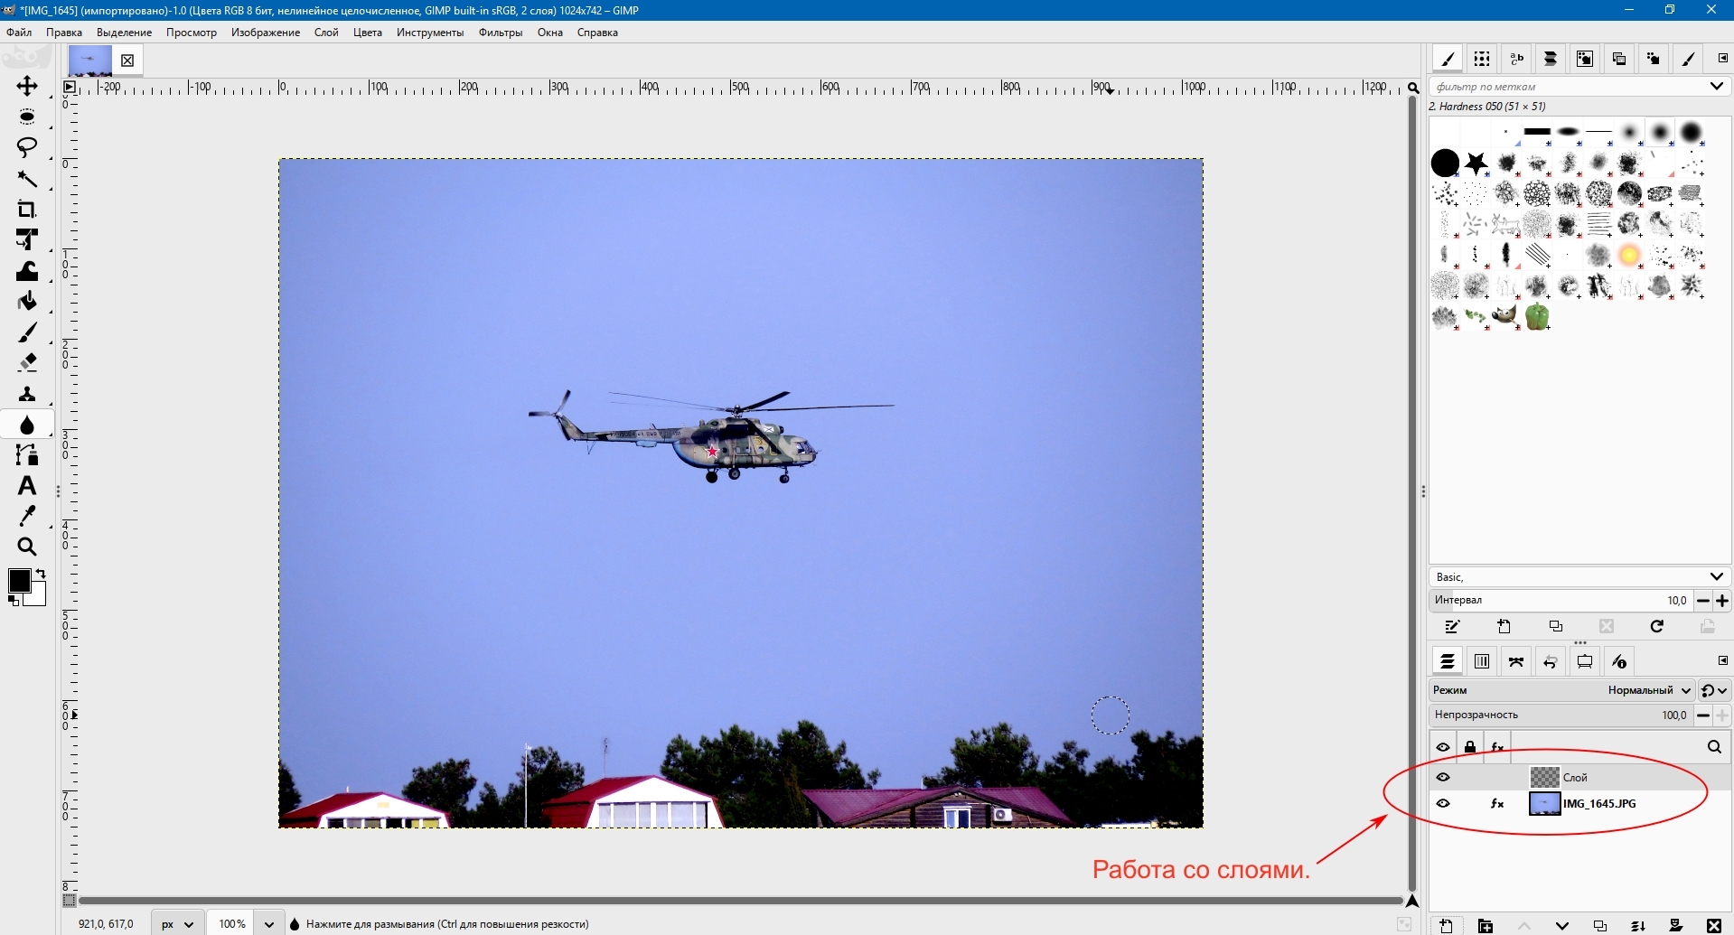Activate the Text tool
Screen dimensions: 1734x935
pos(27,486)
